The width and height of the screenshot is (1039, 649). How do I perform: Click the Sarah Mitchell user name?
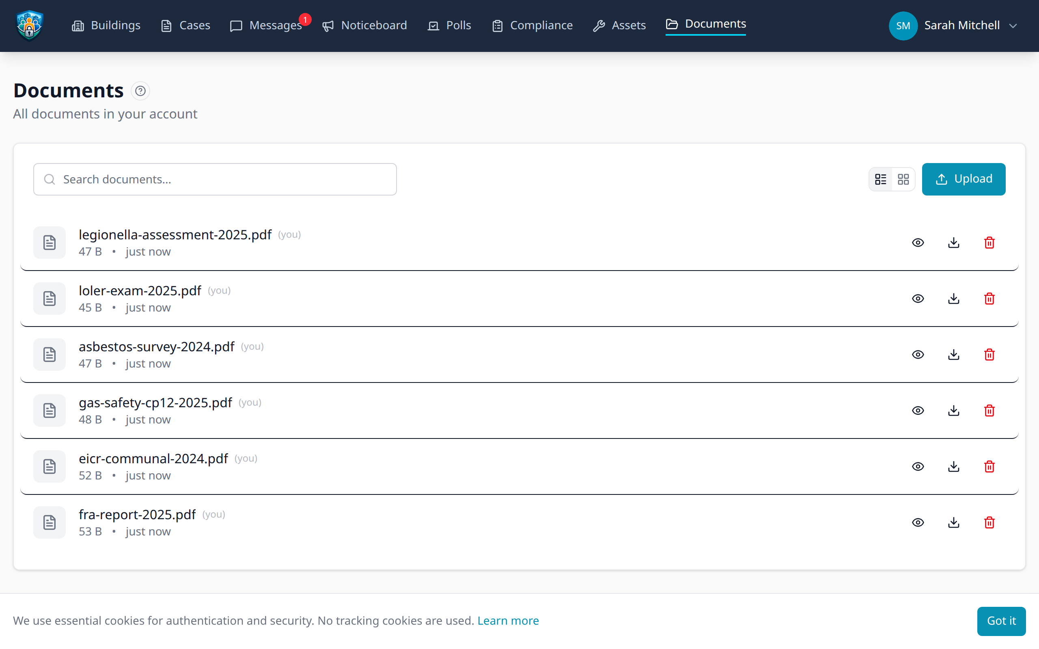point(962,25)
